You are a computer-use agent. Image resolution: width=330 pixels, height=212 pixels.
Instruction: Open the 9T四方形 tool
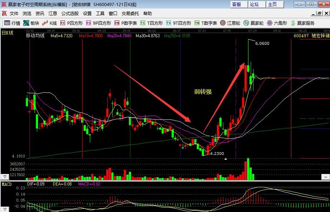[178, 23]
